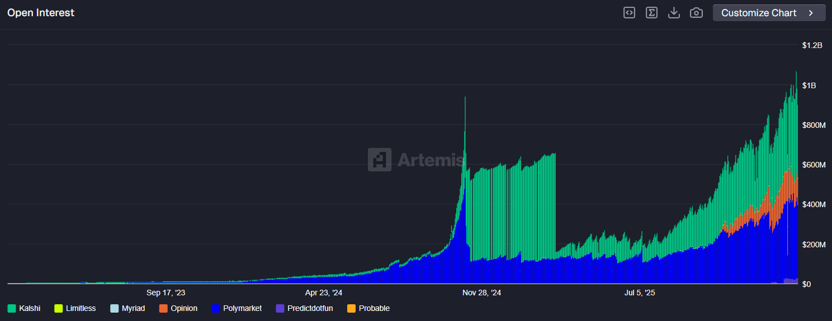
Task: Select the orange Probable legend swatch
Action: tap(351, 308)
